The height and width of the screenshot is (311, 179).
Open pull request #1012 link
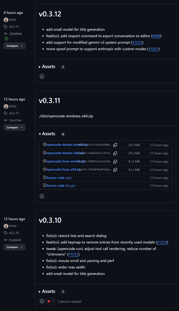tap(73, 254)
